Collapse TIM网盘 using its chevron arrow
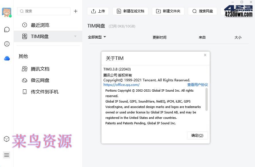255x167 pixels. [x=75, y=36]
